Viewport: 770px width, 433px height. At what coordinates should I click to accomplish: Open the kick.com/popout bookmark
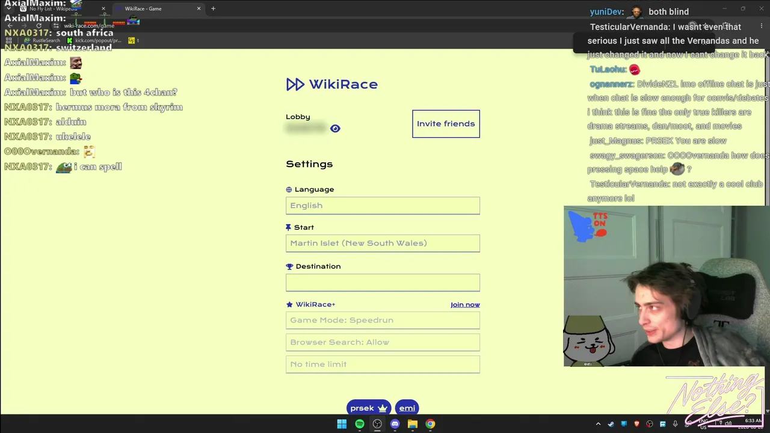click(x=93, y=40)
